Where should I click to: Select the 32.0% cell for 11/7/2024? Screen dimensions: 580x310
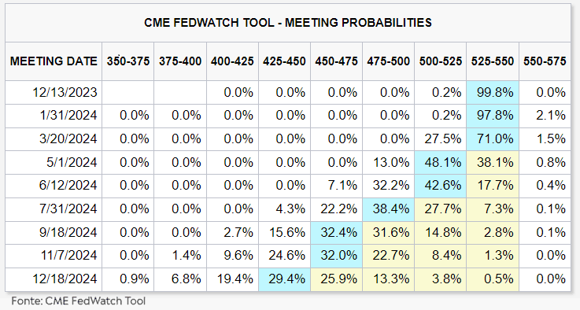337,256
